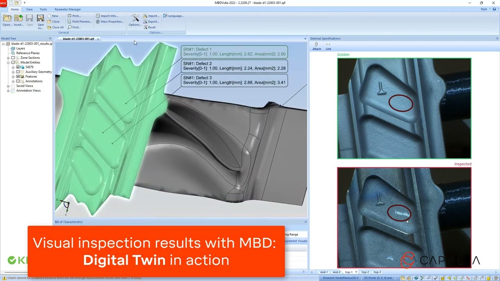Collapse the blade-d1-22803-001_results root node
This screenshot has width=500, height=281.
coord(4,44)
